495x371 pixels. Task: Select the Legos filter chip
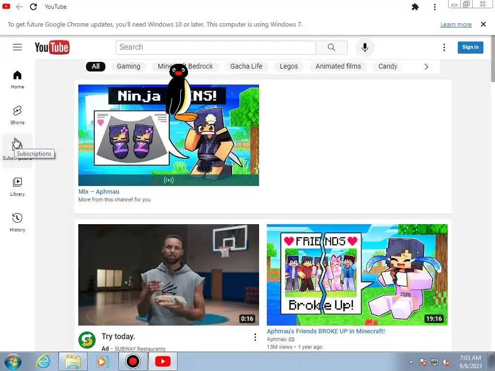(x=289, y=66)
